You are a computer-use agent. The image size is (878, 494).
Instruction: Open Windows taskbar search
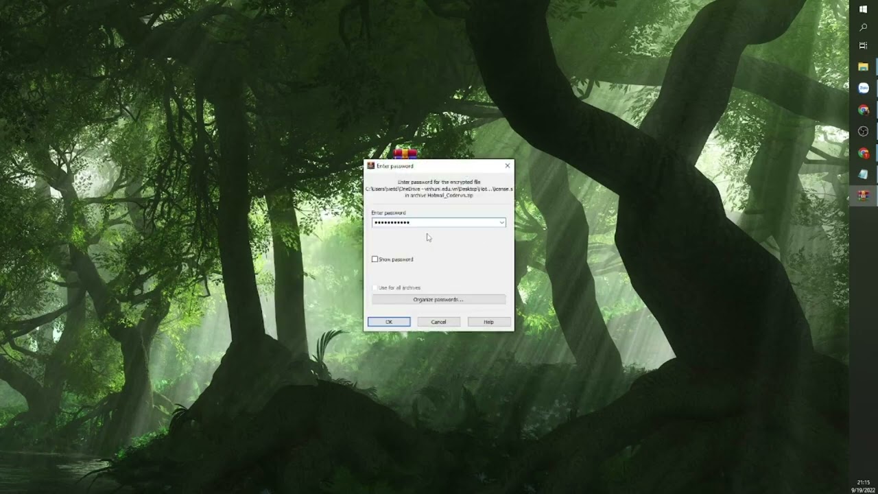tap(864, 27)
